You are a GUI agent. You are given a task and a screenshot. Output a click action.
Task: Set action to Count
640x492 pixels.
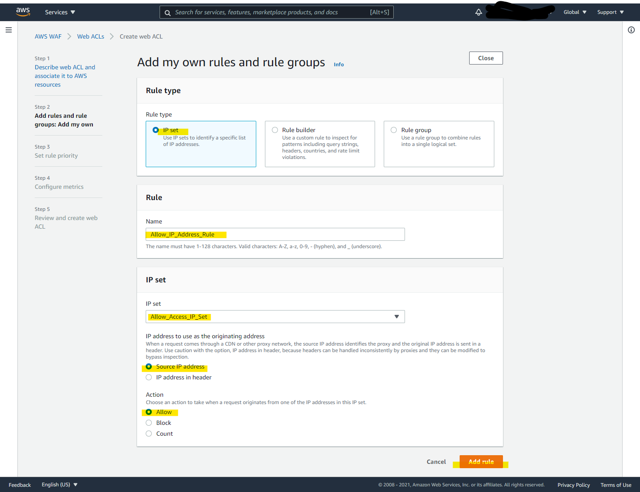(x=149, y=434)
